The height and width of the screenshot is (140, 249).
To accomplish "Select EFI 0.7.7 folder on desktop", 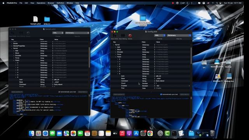I will (47, 19).
